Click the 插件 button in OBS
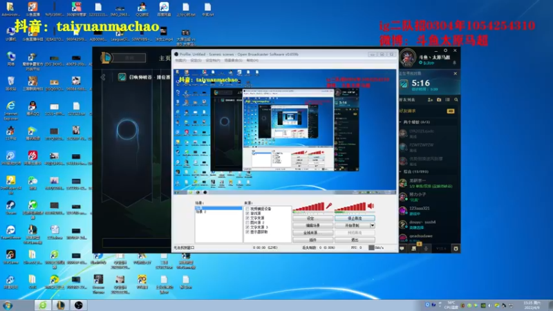The height and width of the screenshot is (311, 553). (x=313, y=240)
